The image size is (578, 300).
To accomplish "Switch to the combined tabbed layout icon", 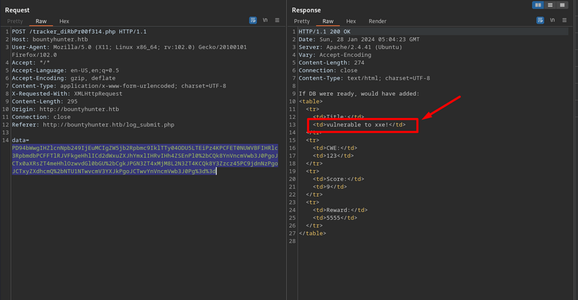I will [562, 5].
